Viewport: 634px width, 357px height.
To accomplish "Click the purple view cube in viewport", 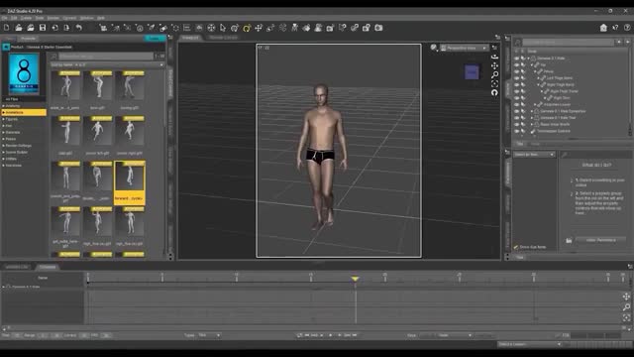I will 472,72.
